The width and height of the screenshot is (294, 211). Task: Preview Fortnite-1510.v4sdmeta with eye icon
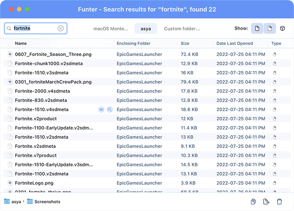pos(101,110)
